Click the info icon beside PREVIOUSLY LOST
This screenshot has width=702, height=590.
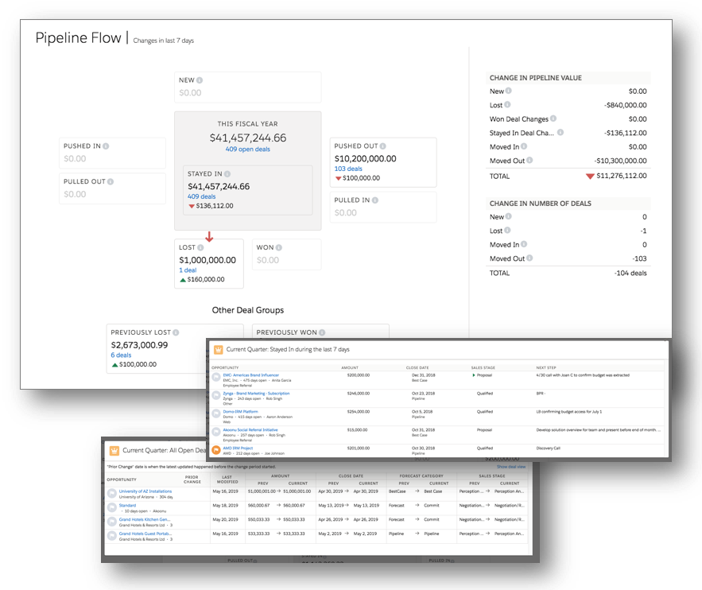[176, 332]
